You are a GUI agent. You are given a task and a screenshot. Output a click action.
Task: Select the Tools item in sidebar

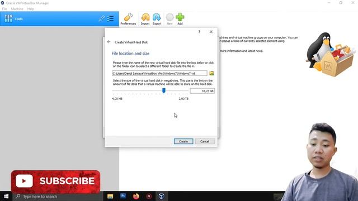[x=59, y=18]
